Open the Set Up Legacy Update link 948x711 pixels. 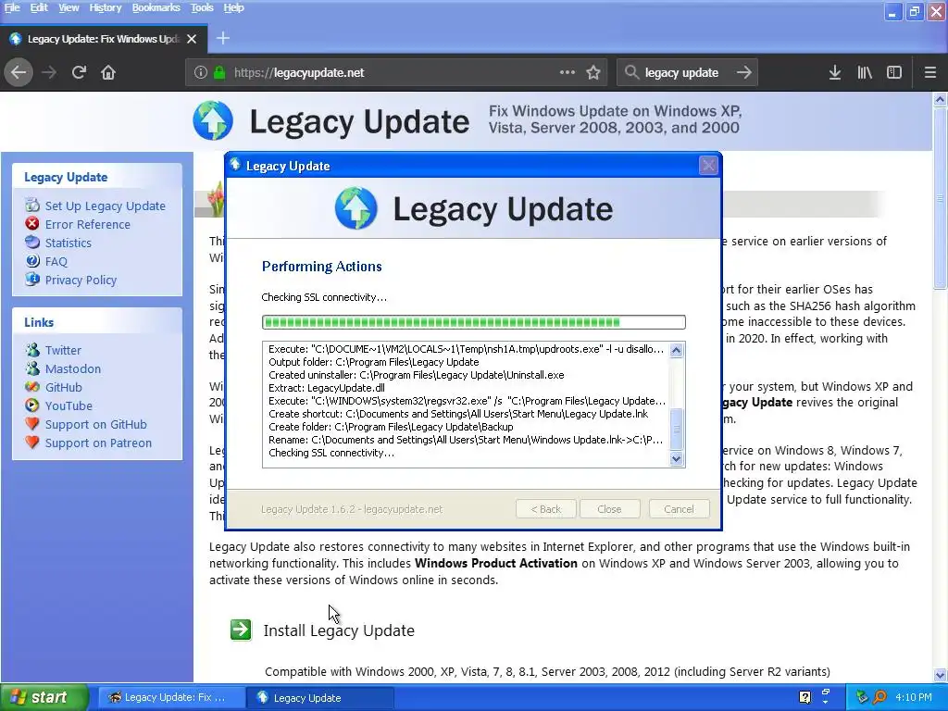point(106,206)
